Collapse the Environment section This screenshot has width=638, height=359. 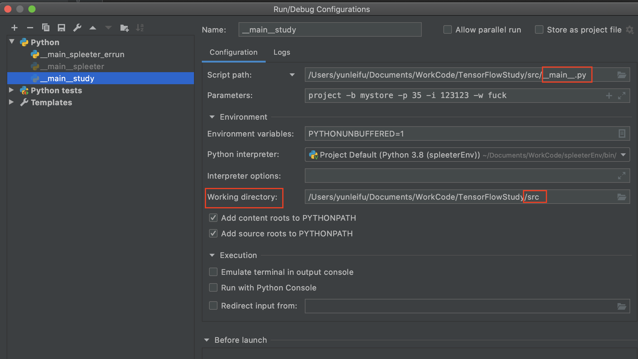[x=212, y=117]
